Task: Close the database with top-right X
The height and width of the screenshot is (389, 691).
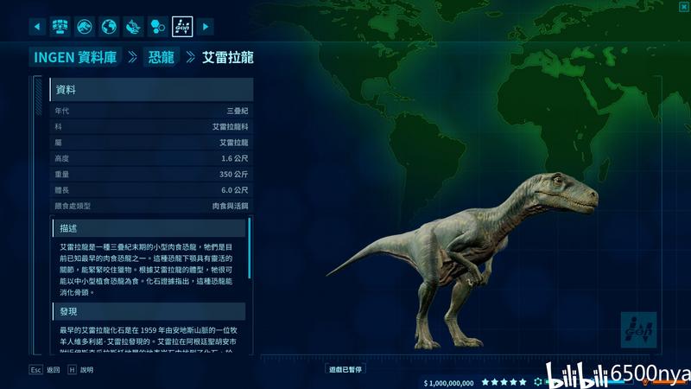Action: pos(683,6)
